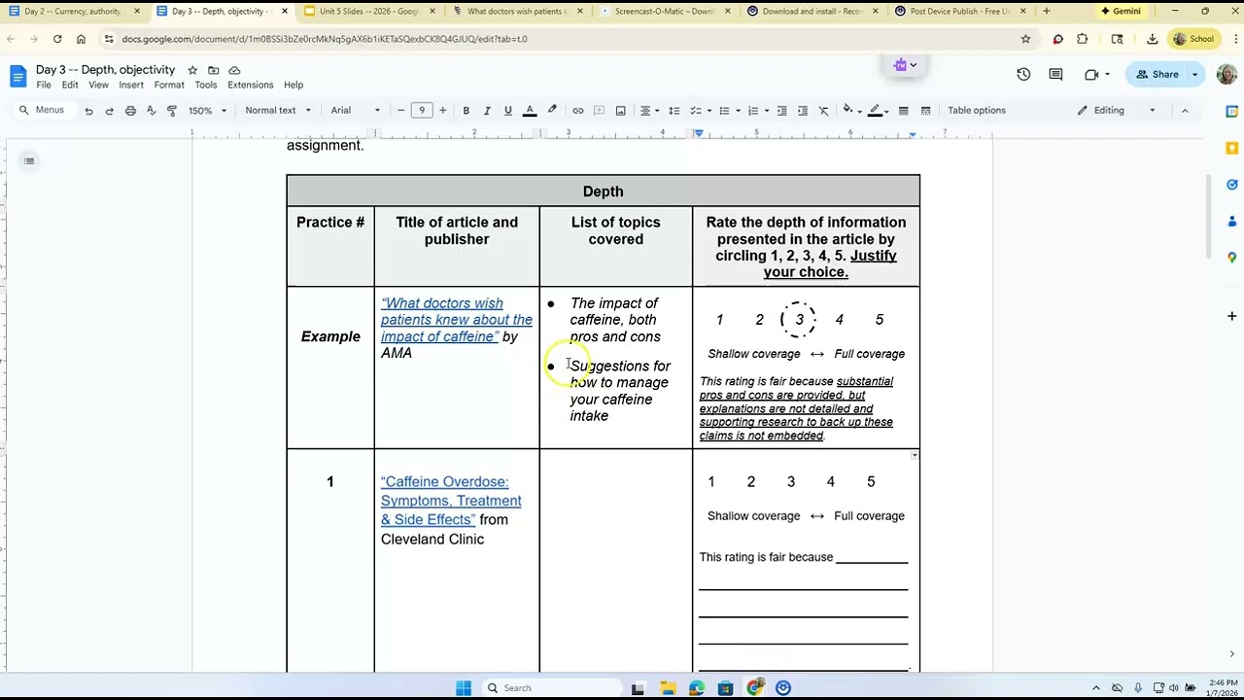Click the Share button
The height and width of the screenshot is (700, 1244).
1157,75
